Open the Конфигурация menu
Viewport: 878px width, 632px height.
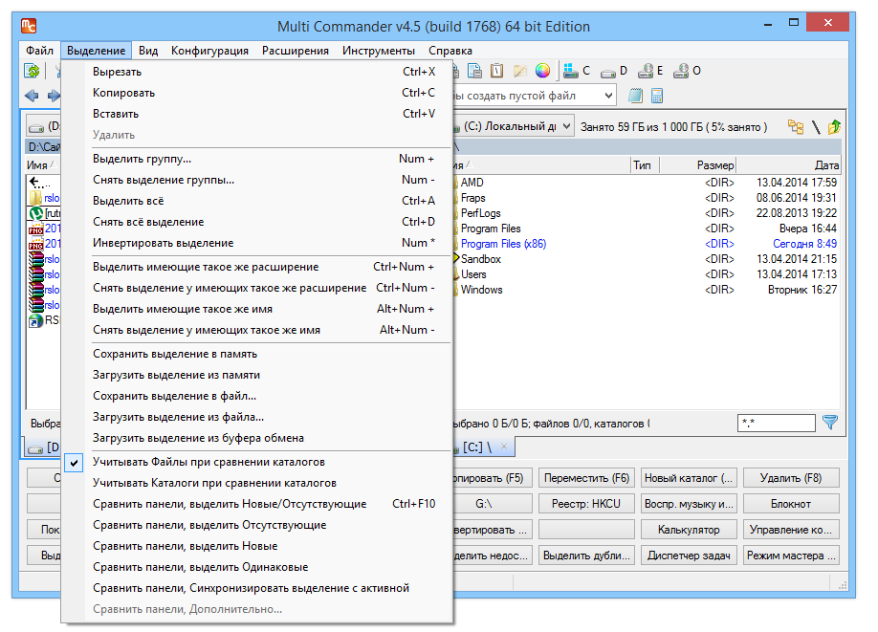point(209,51)
